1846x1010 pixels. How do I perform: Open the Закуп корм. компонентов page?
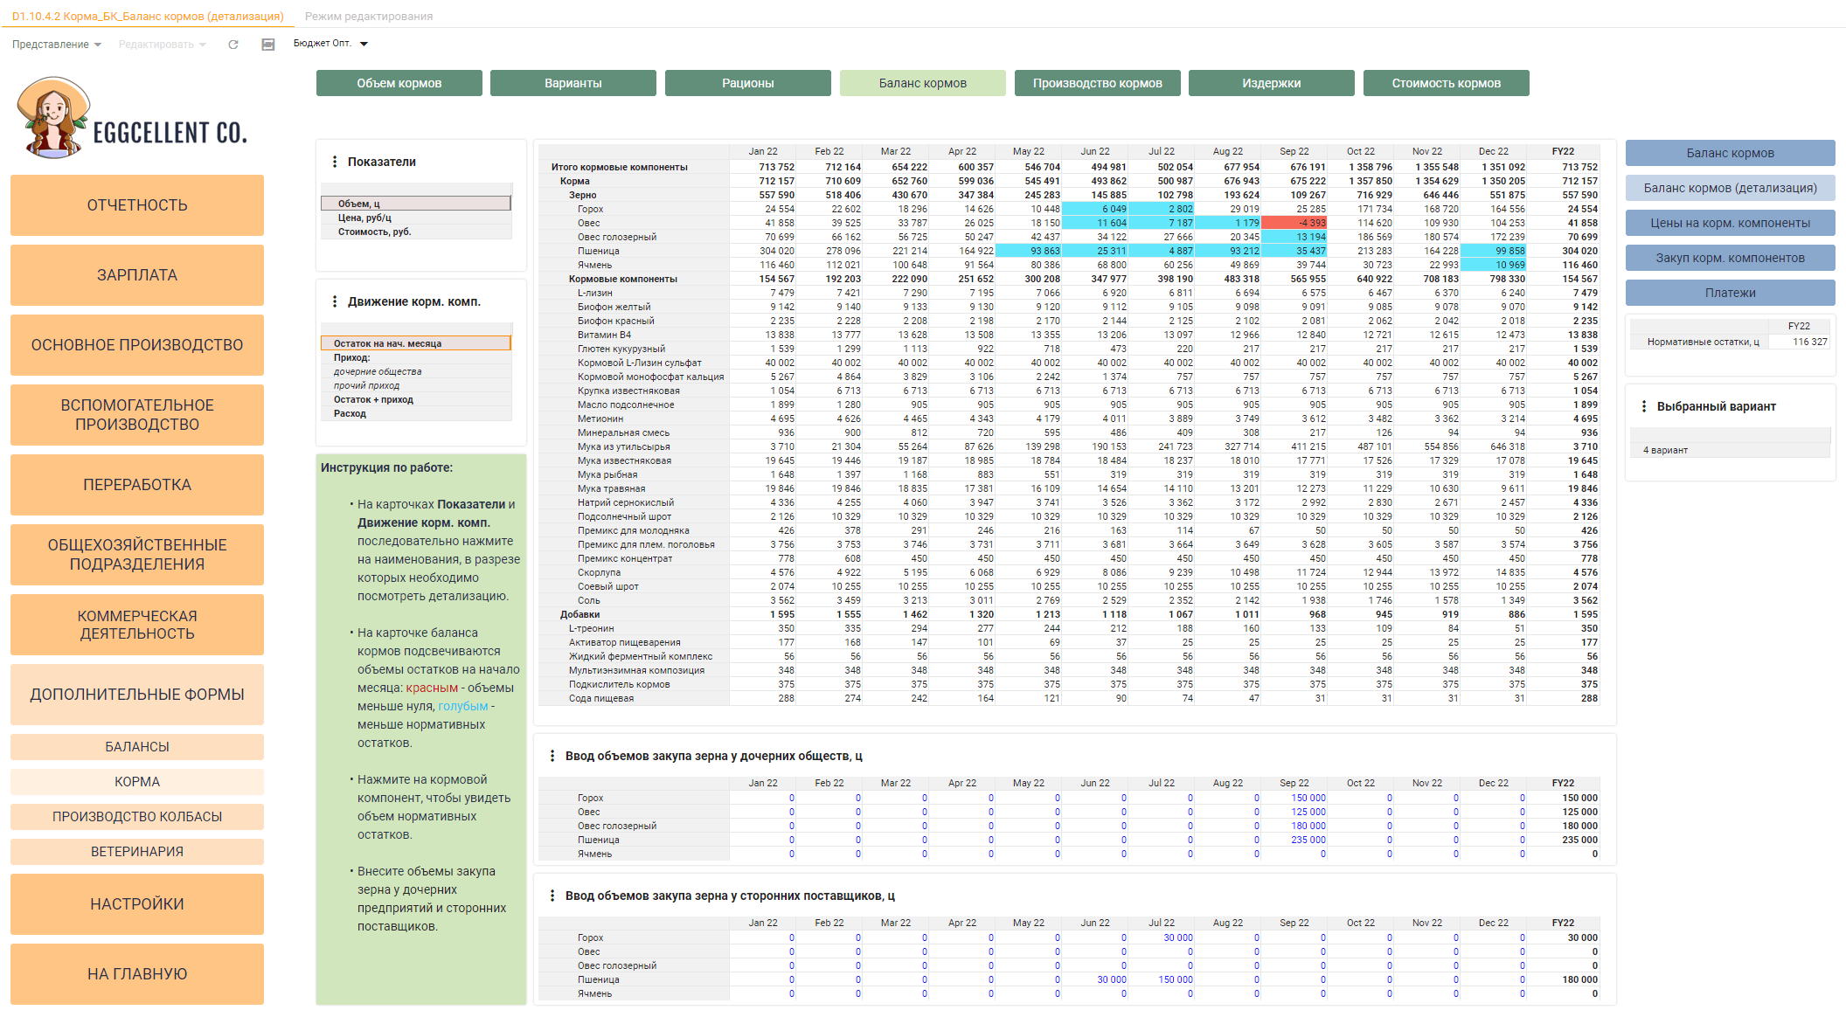tap(1731, 258)
